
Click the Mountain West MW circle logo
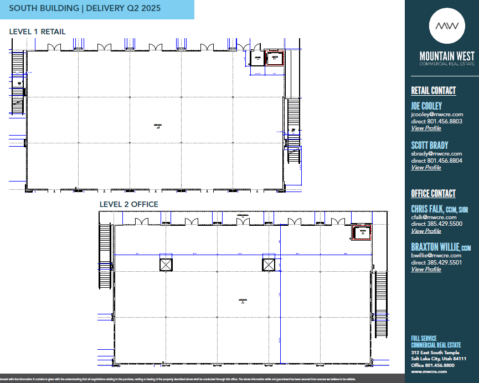tap(447, 25)
